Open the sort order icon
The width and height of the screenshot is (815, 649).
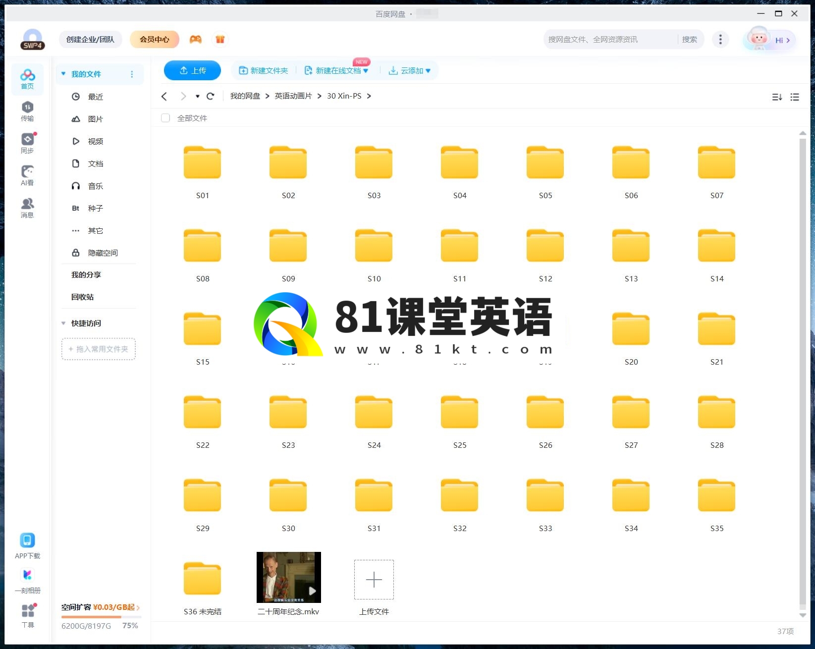[x=777, y=97]
